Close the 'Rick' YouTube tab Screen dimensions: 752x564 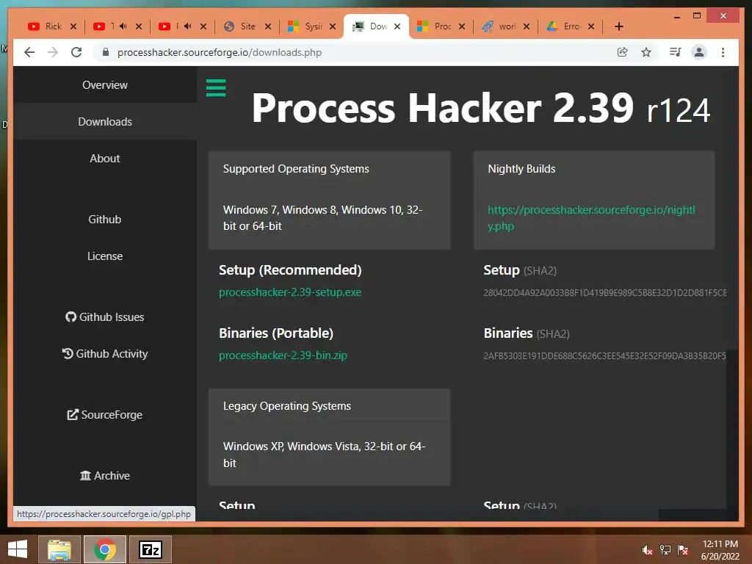tap(73, 26)
